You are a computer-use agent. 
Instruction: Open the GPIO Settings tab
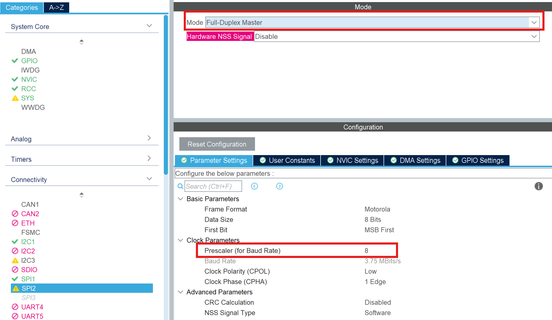[478, 160]
